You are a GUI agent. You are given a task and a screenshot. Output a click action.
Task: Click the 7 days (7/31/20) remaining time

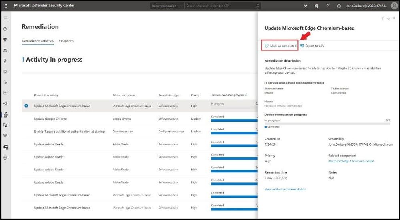coord(276,178)
